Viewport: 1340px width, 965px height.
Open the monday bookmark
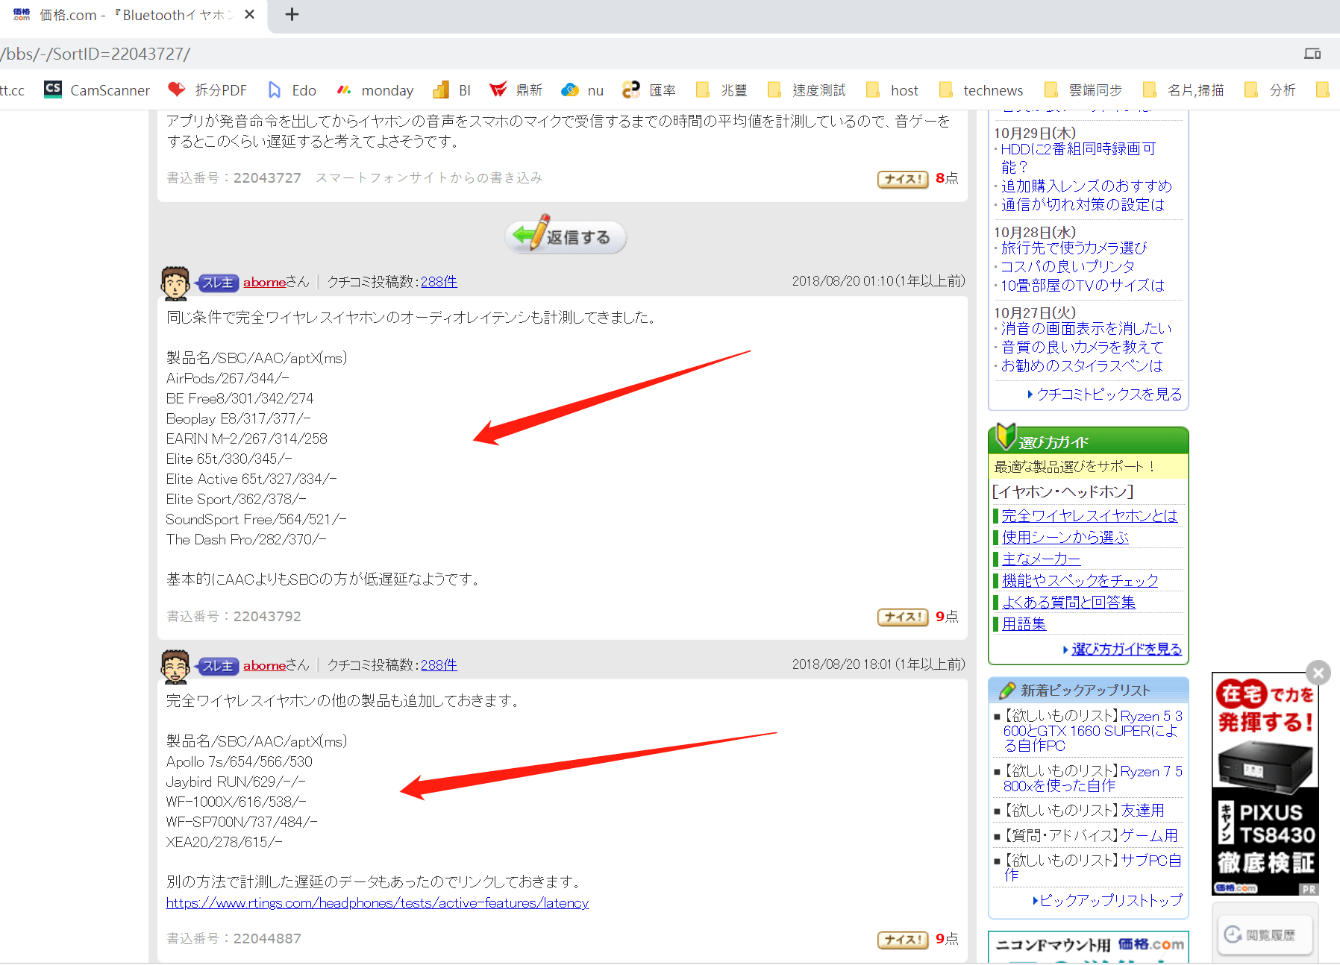(x=375, y=90)
